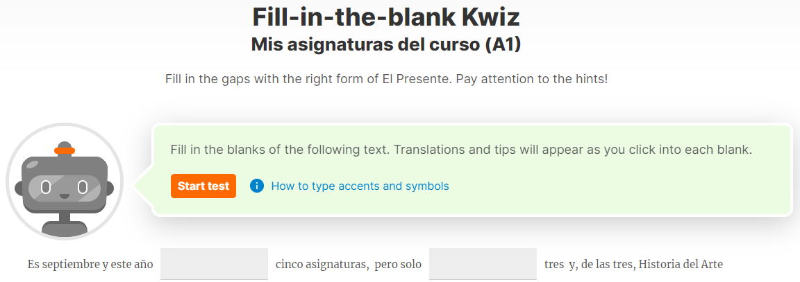The image size is (800, 282).
Task: Click the Mis asignaturas del curso (A1) subtitle
Action: (x=386, y=45)
